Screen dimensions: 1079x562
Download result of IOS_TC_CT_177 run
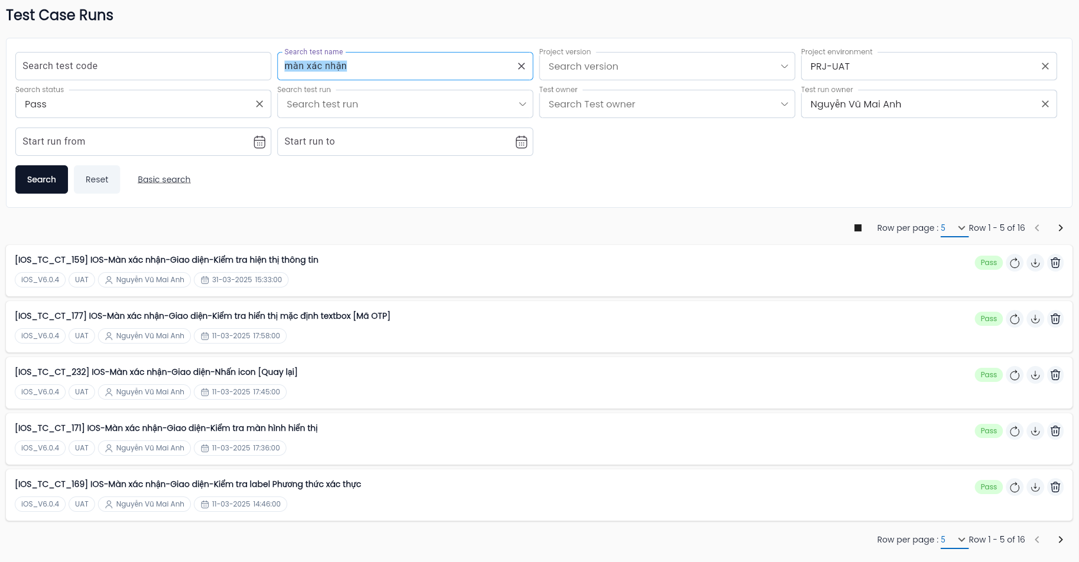[x=1035, y=319]
